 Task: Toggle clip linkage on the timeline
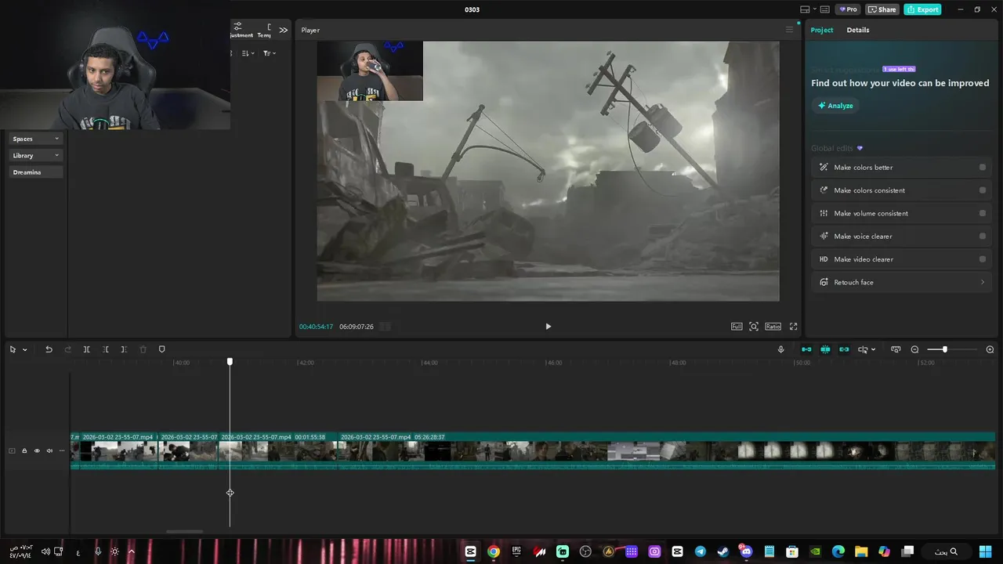tap(844, 349)
